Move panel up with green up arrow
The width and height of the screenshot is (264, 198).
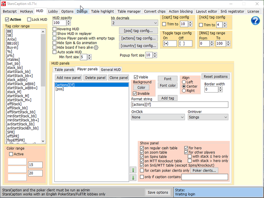click(133, 170)
